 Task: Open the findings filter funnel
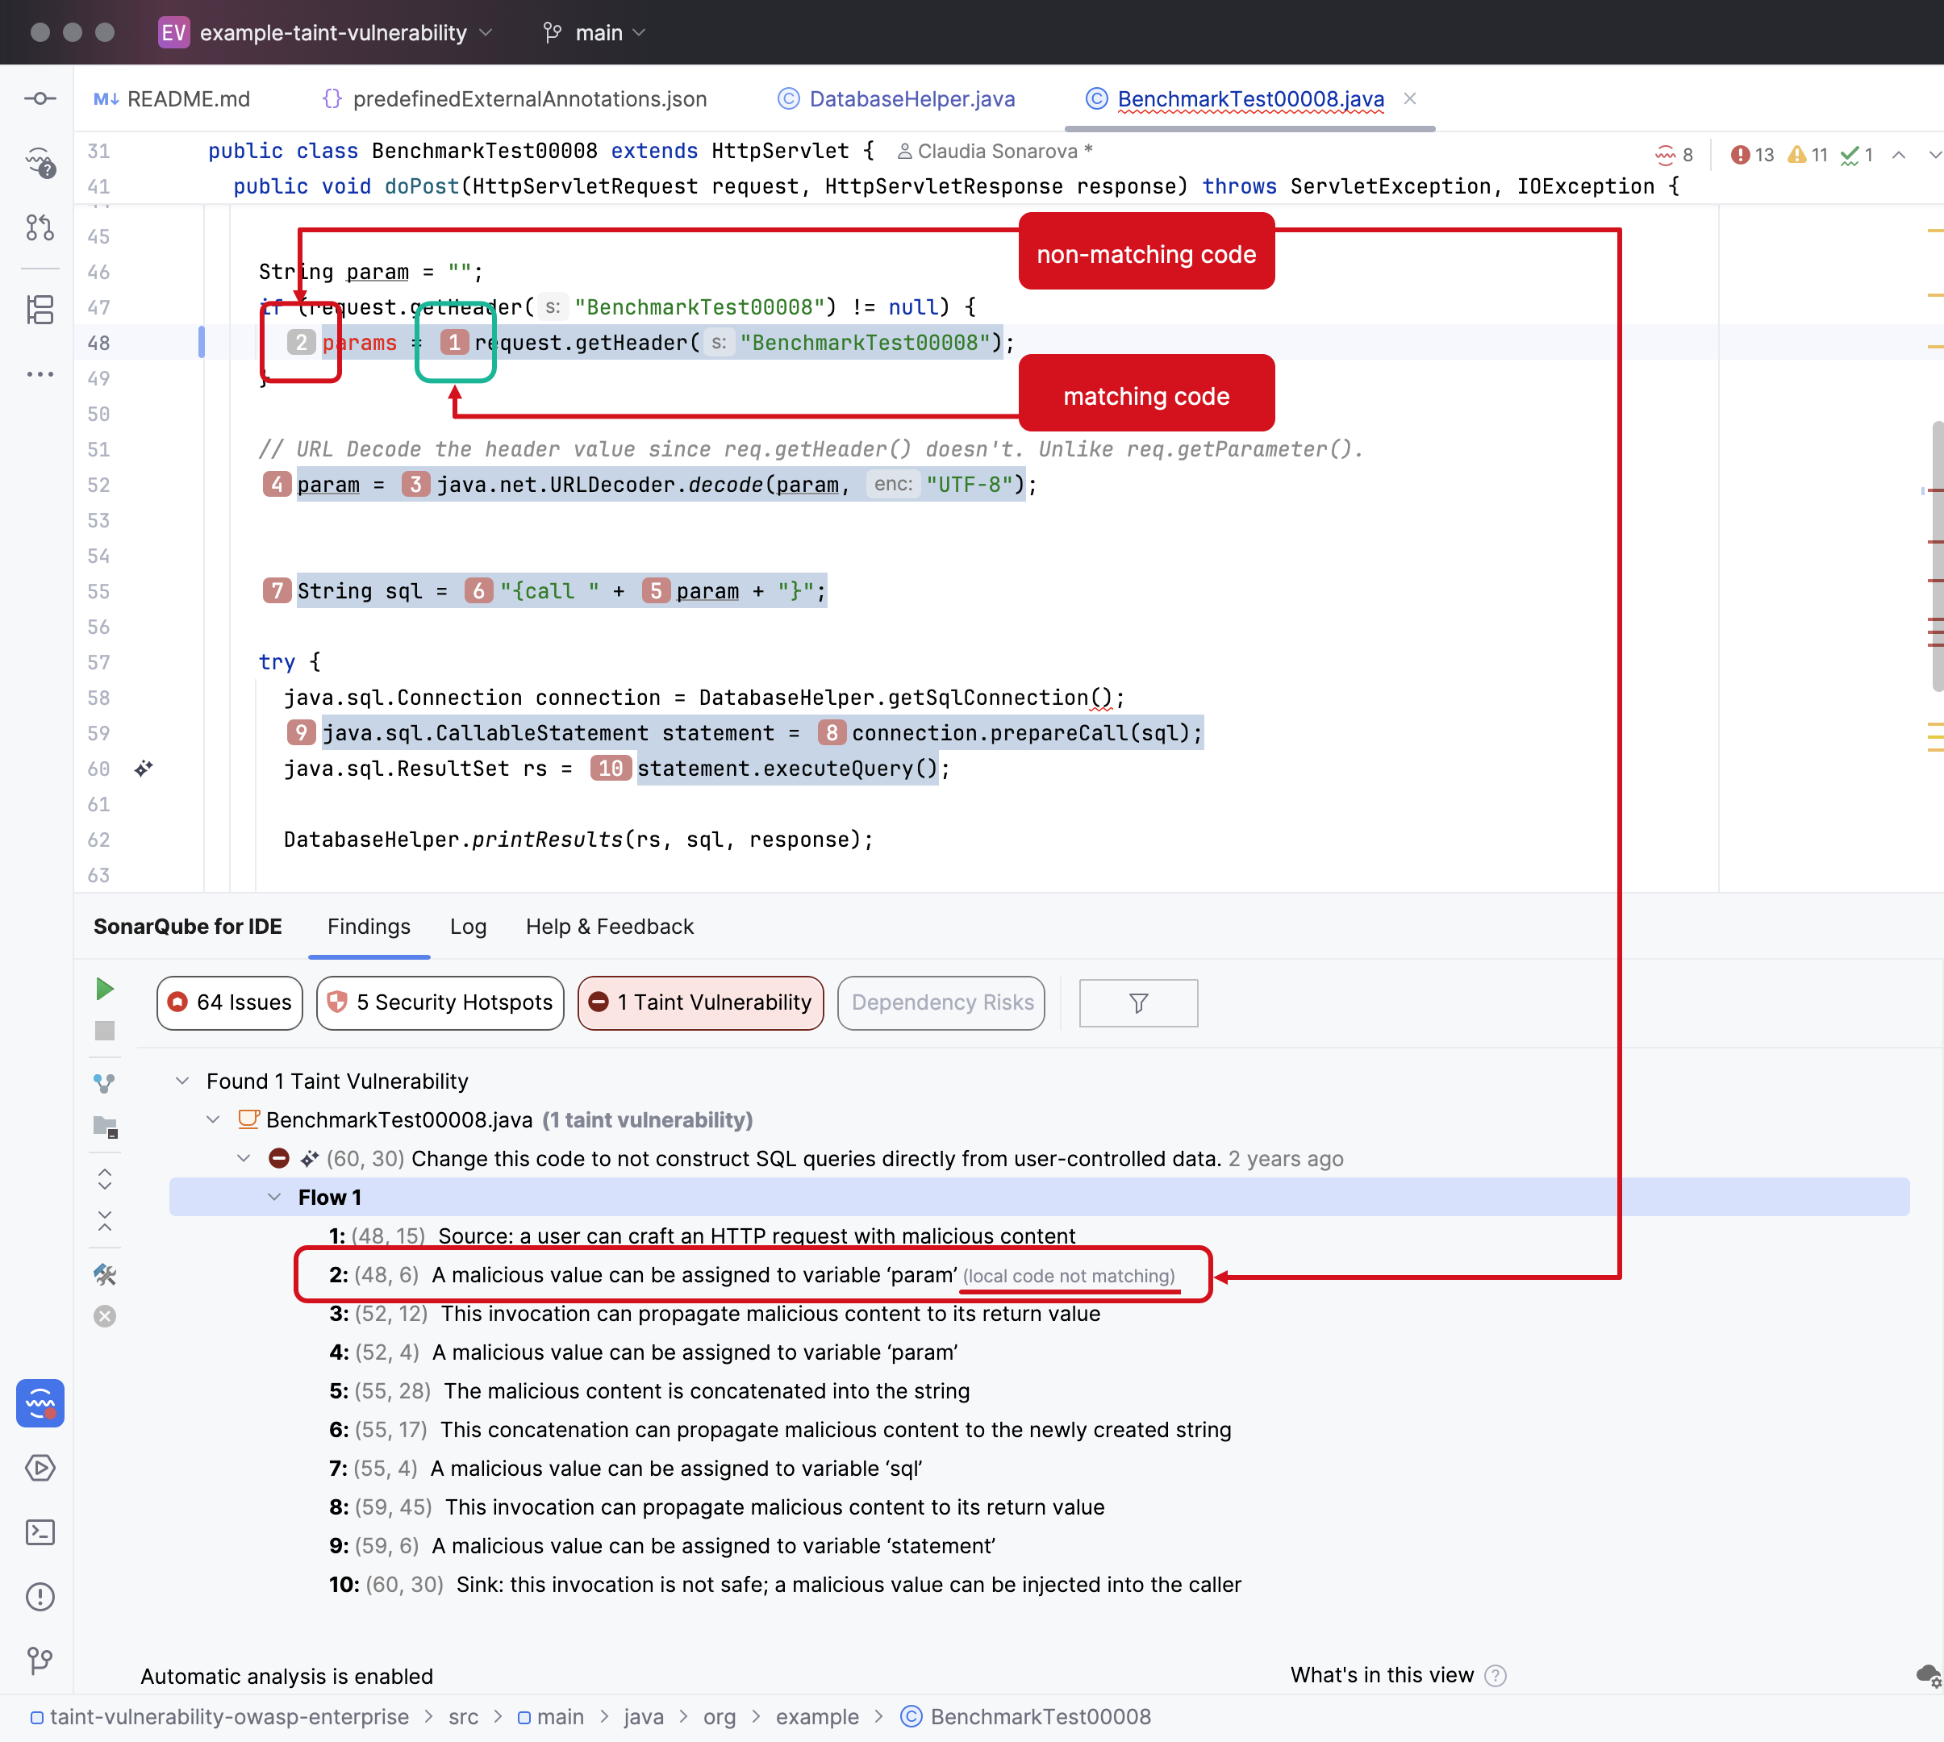pos(1137,1002)
